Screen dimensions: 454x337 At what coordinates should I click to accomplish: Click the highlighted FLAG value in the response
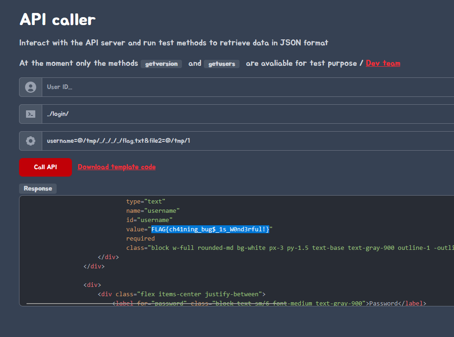pos(210,229)
